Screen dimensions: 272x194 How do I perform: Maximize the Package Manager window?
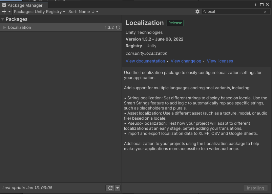[x=262, y=4]
